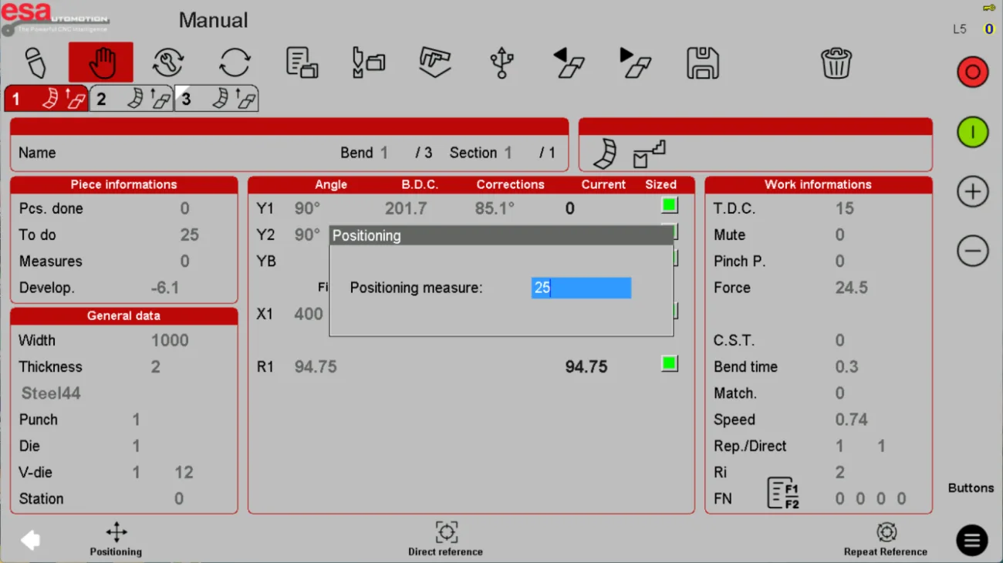Click the bend shape icon beside Section
1003x563 pixels.
[x=605, y=153]
